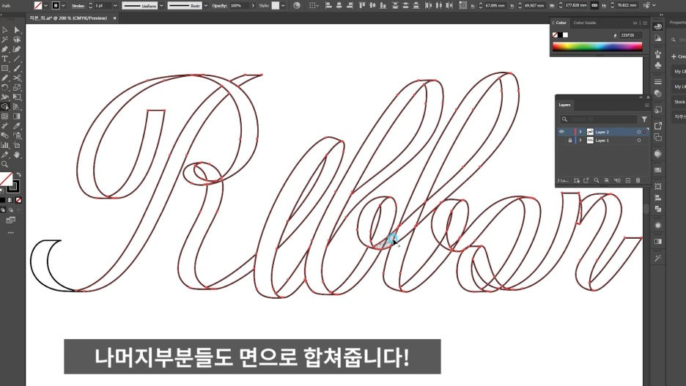Image resolution: width=686 pixels, height=386 pixels.
Task: Toggle constrain width and height proportions
Action: 594,6
